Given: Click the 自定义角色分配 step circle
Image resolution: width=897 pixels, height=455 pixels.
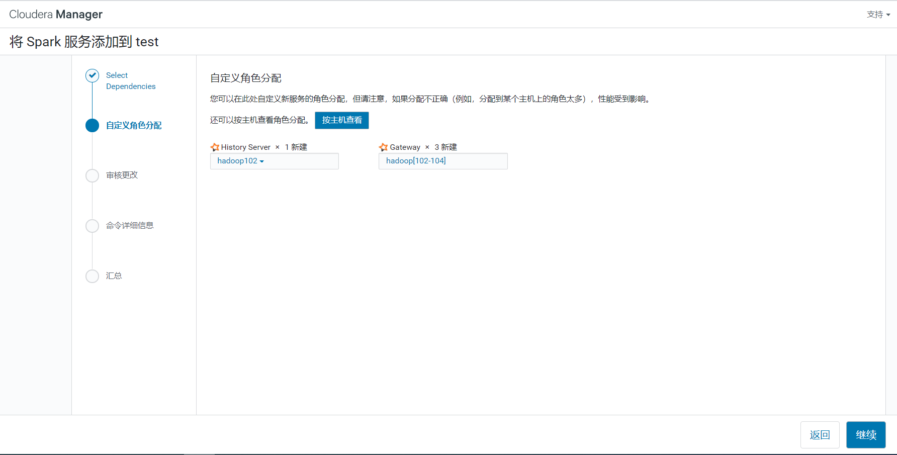Looking at the screenshot, I should tap(93, 125).
